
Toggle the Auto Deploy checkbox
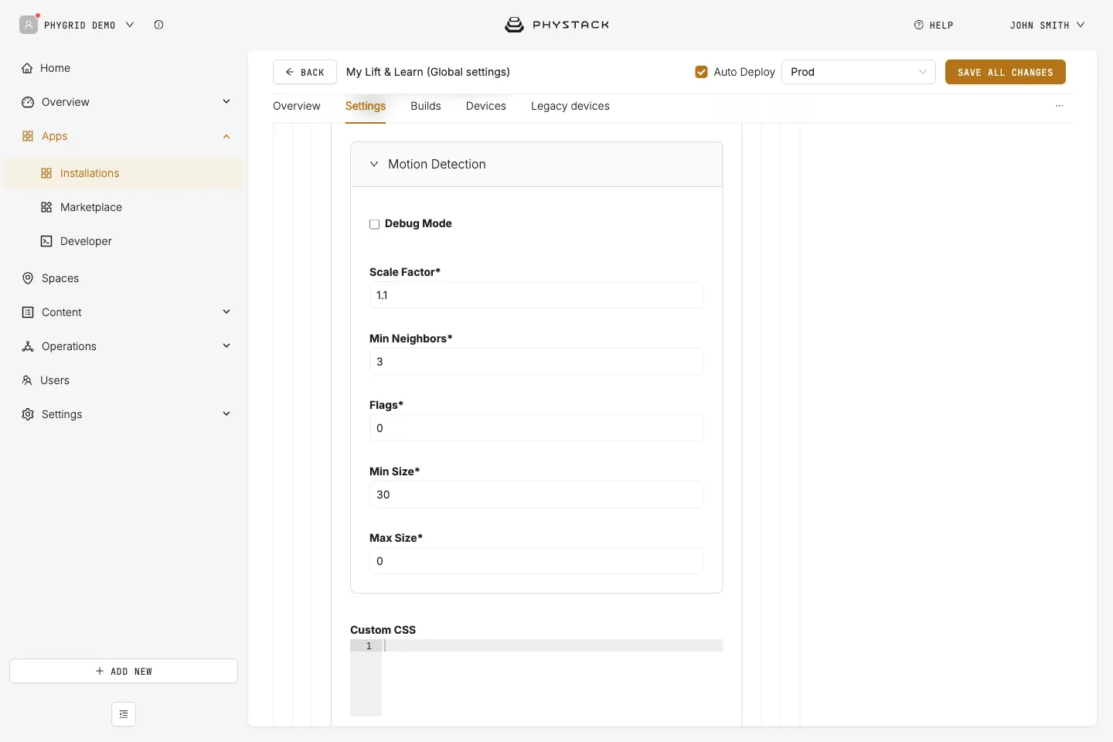(x=702, y=72)
